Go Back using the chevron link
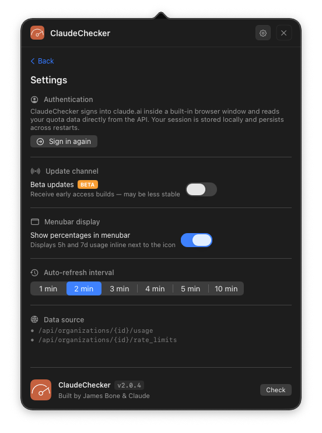322x433 pixels. 42,61
